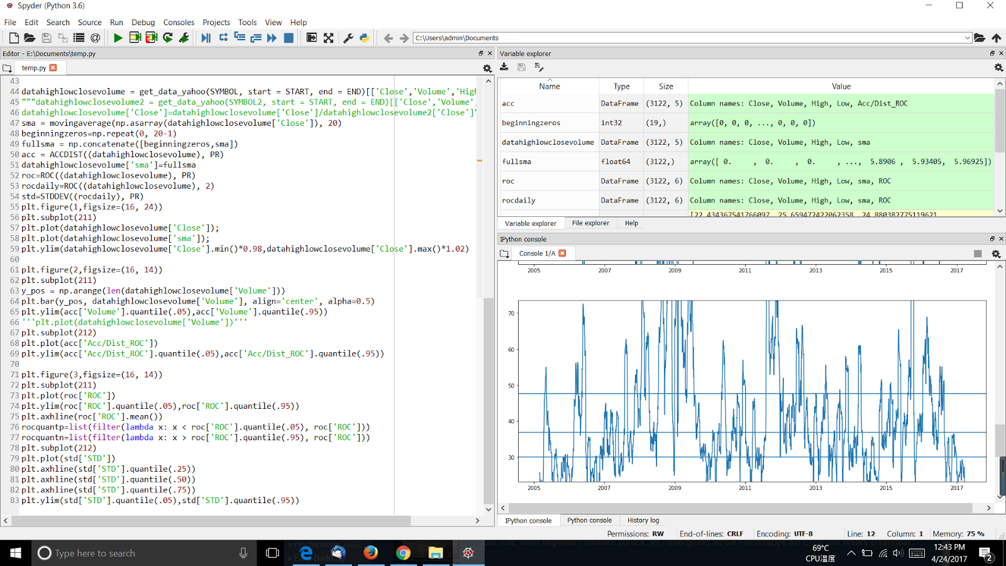
Task: Browse console tabs list button
Action: 504,253
